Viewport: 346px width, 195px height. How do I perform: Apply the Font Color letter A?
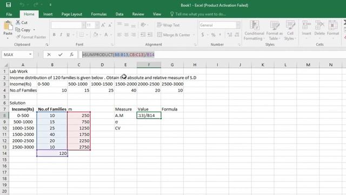tap(106, 35)
